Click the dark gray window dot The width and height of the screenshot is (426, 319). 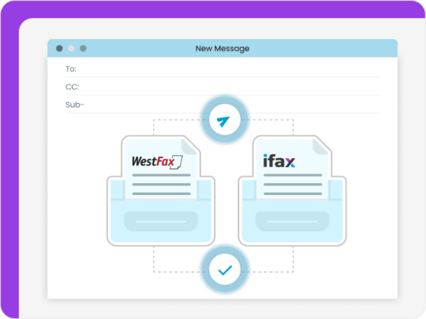coord(60,48)
